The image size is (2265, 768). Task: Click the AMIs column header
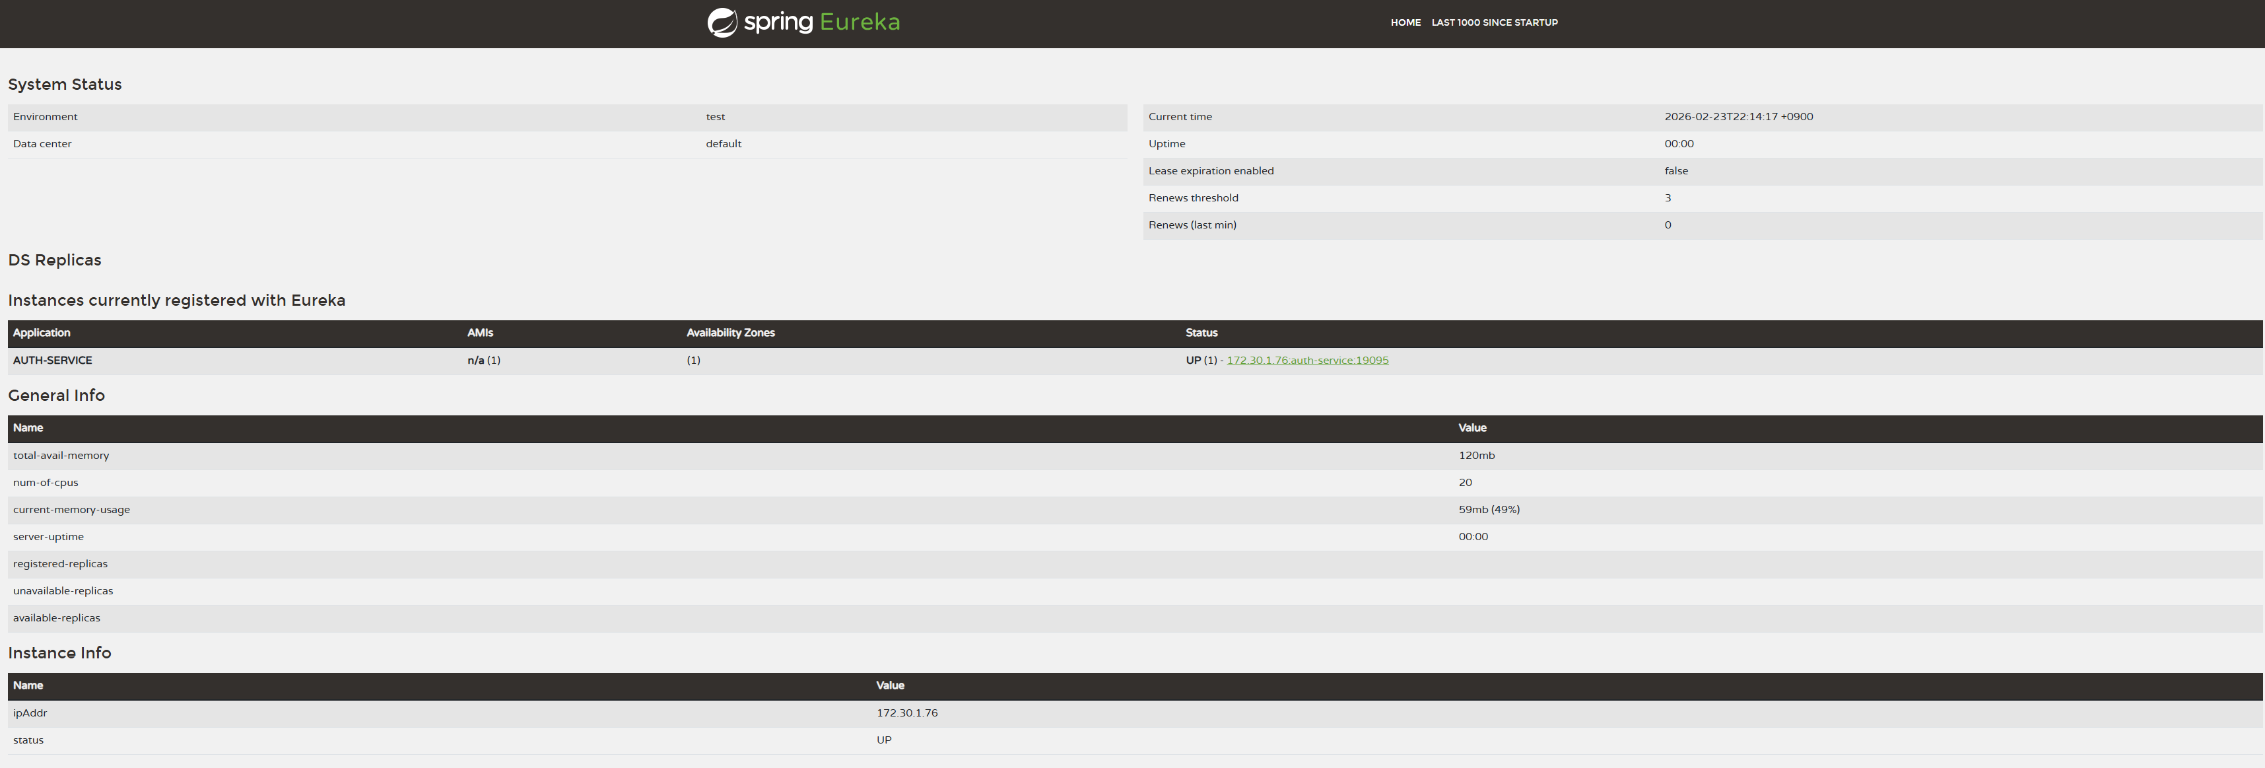tap(480, 333)
